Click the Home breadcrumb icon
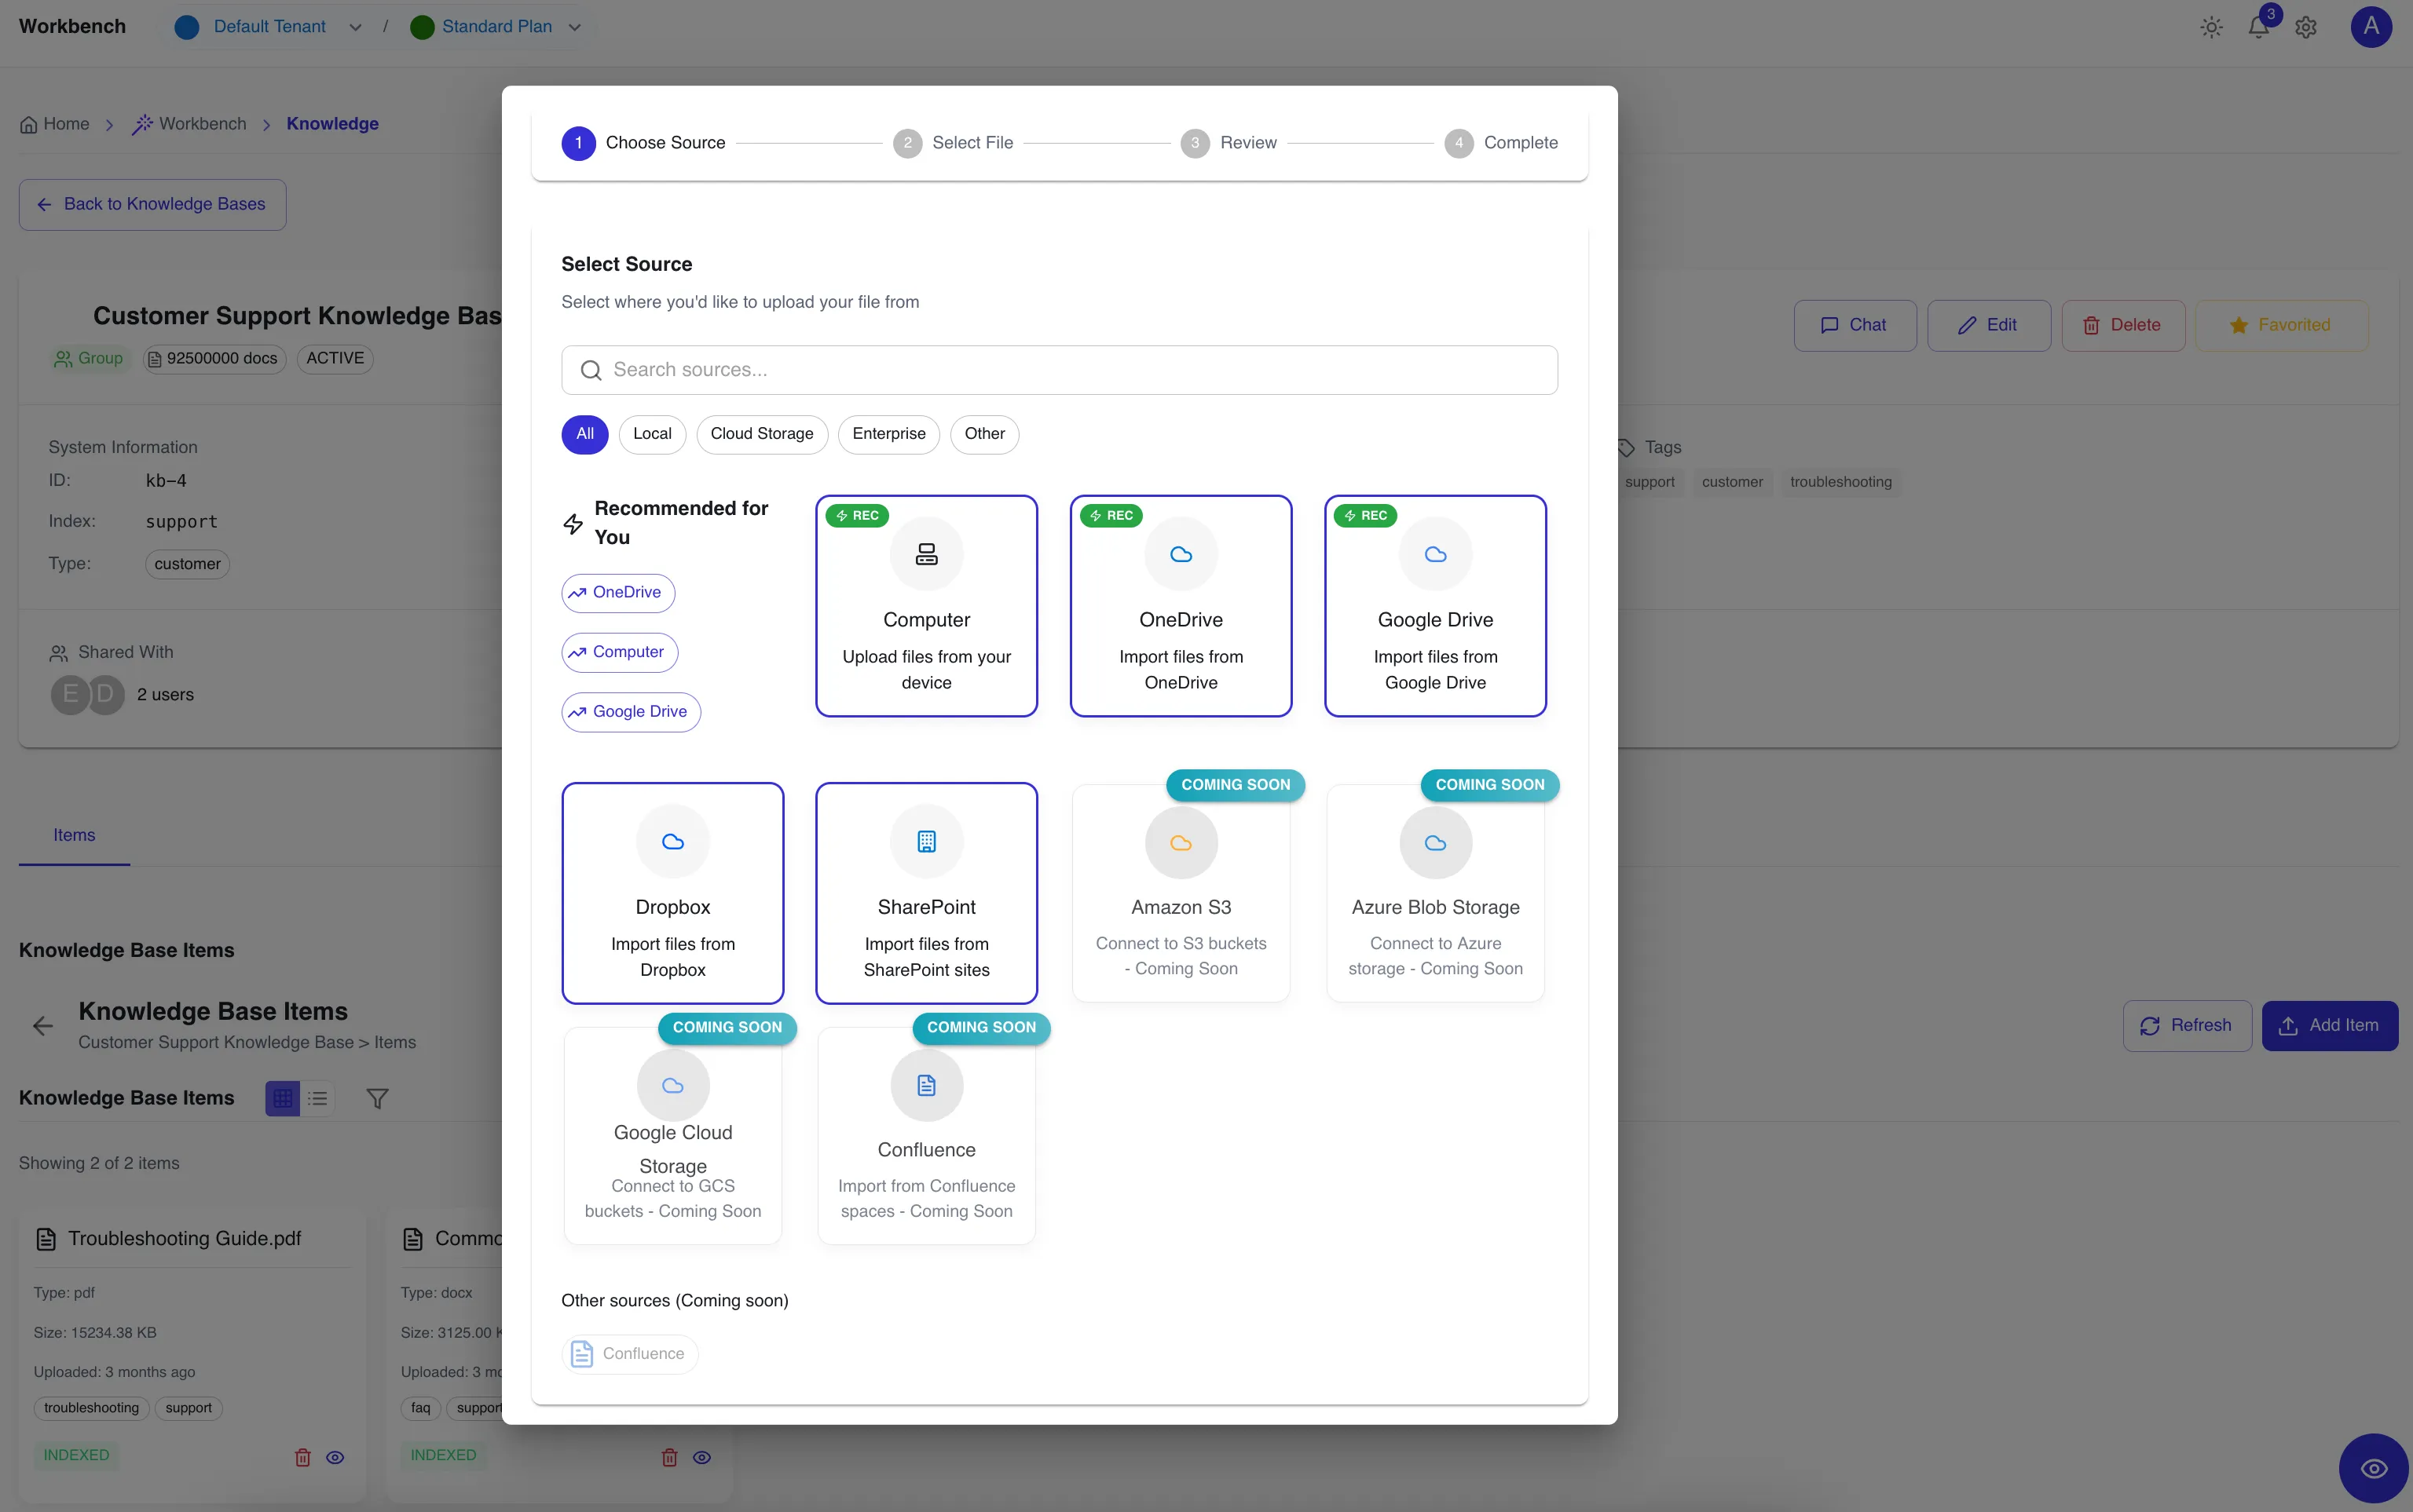The height and width of the screenshot is (1512, 2413). tap(29, 125)
